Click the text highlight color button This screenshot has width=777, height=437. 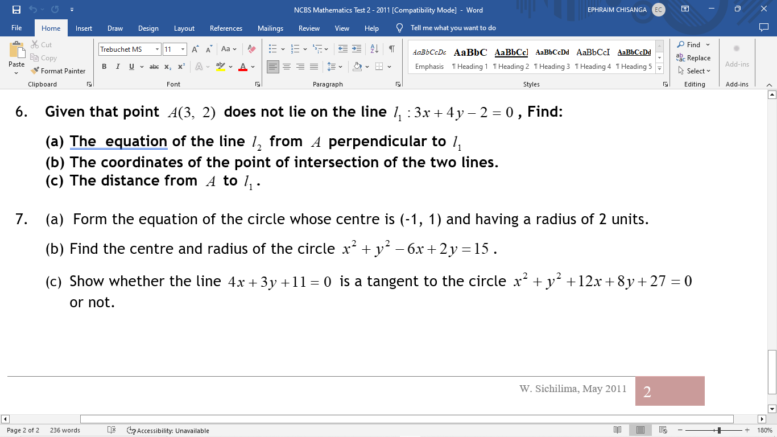click(221, 67)
